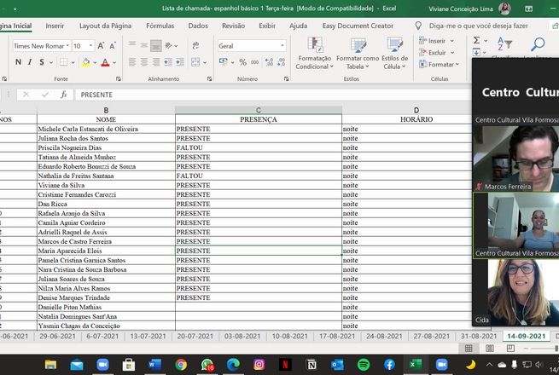This screenshot has height=375, width=559.
Task: Open Font dialog launcher in Fonte group
Action: coord(119,78)
